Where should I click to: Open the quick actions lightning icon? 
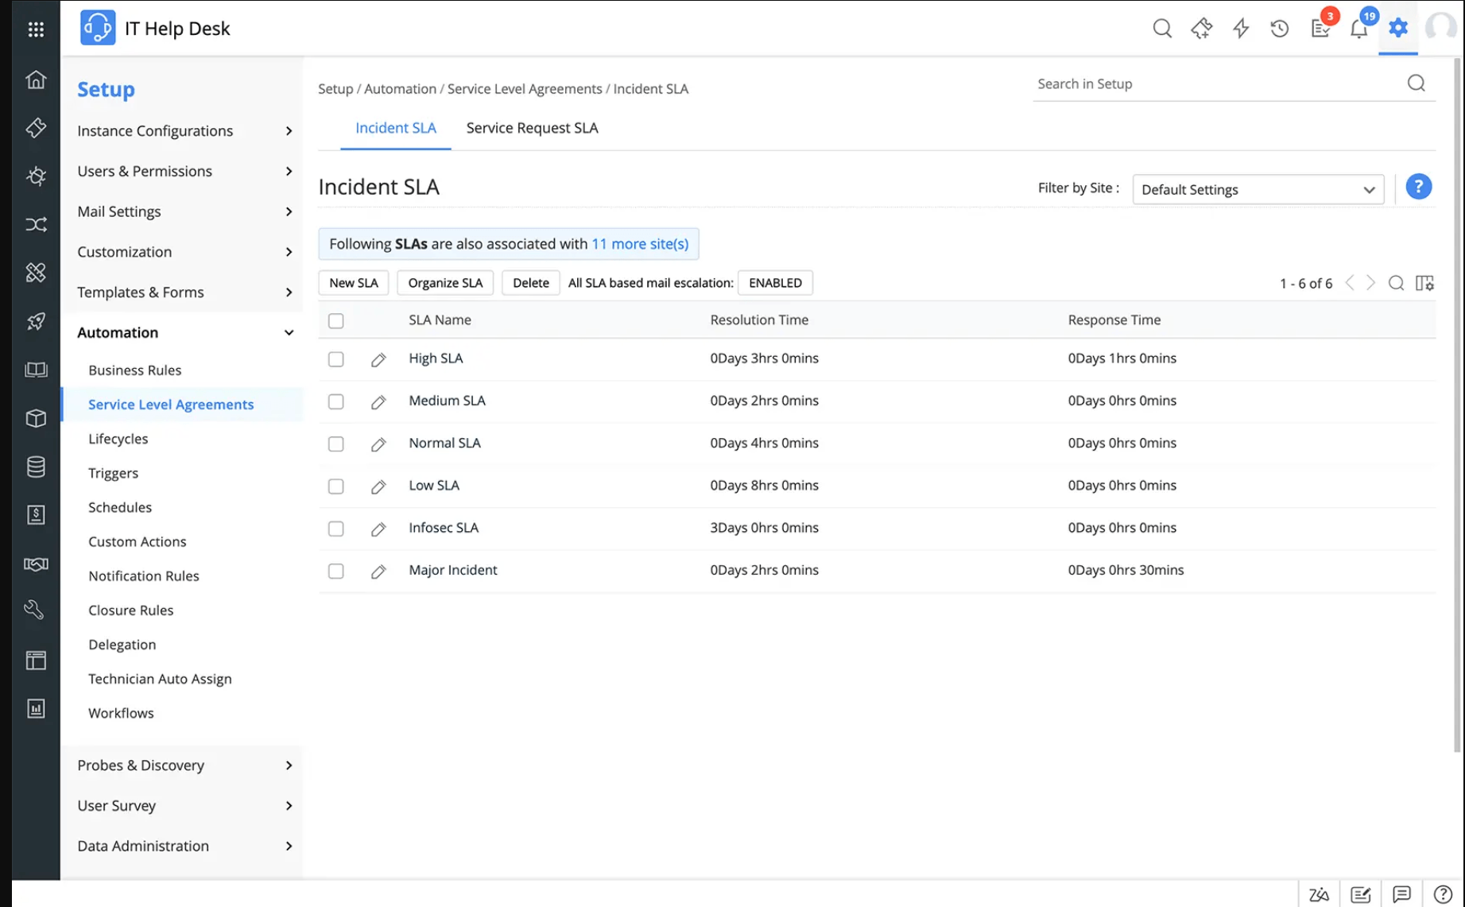click(1240, 29)
